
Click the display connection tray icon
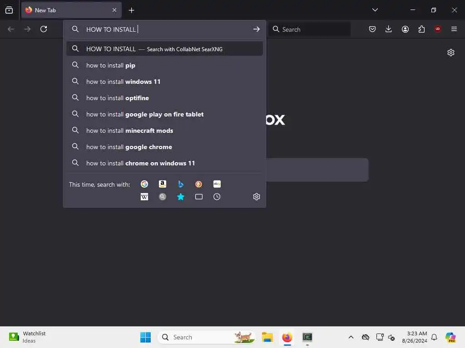(380, 337)
